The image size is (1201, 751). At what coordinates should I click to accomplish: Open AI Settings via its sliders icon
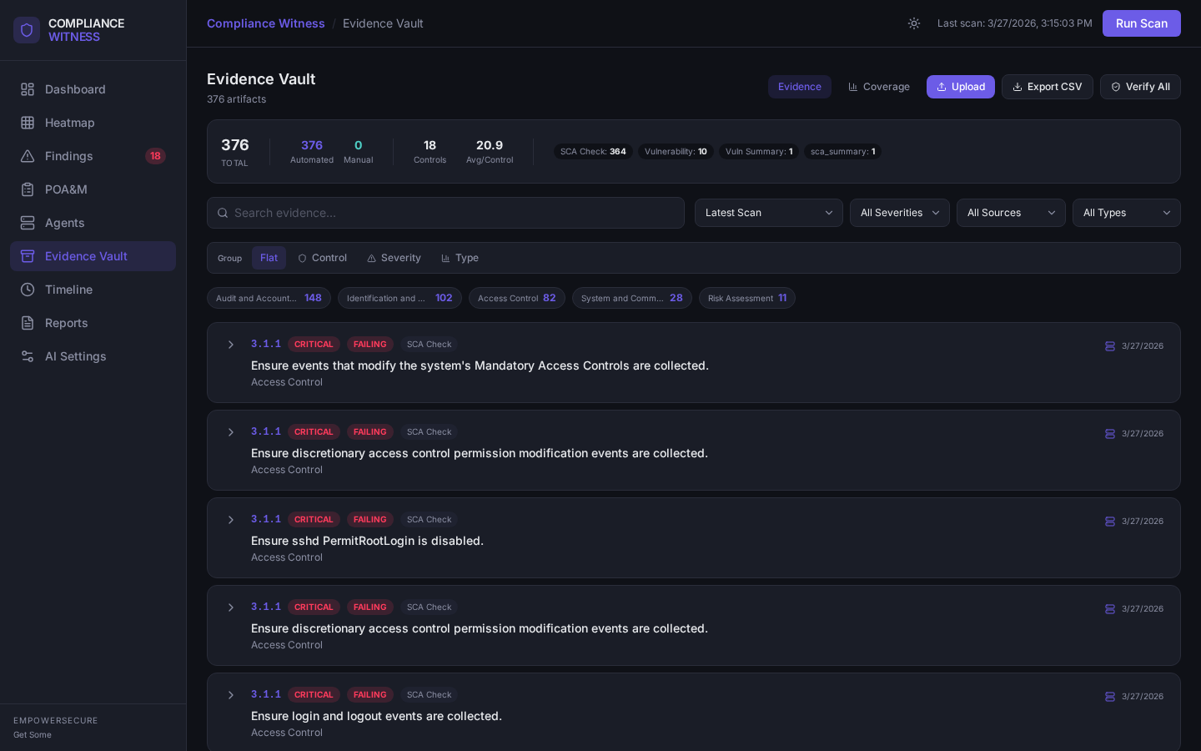pyautogui.click(x=28, y=356)
